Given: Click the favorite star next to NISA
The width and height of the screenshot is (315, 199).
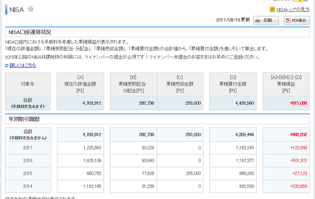Looking at the screenshot, I should [x=31, y=9].
